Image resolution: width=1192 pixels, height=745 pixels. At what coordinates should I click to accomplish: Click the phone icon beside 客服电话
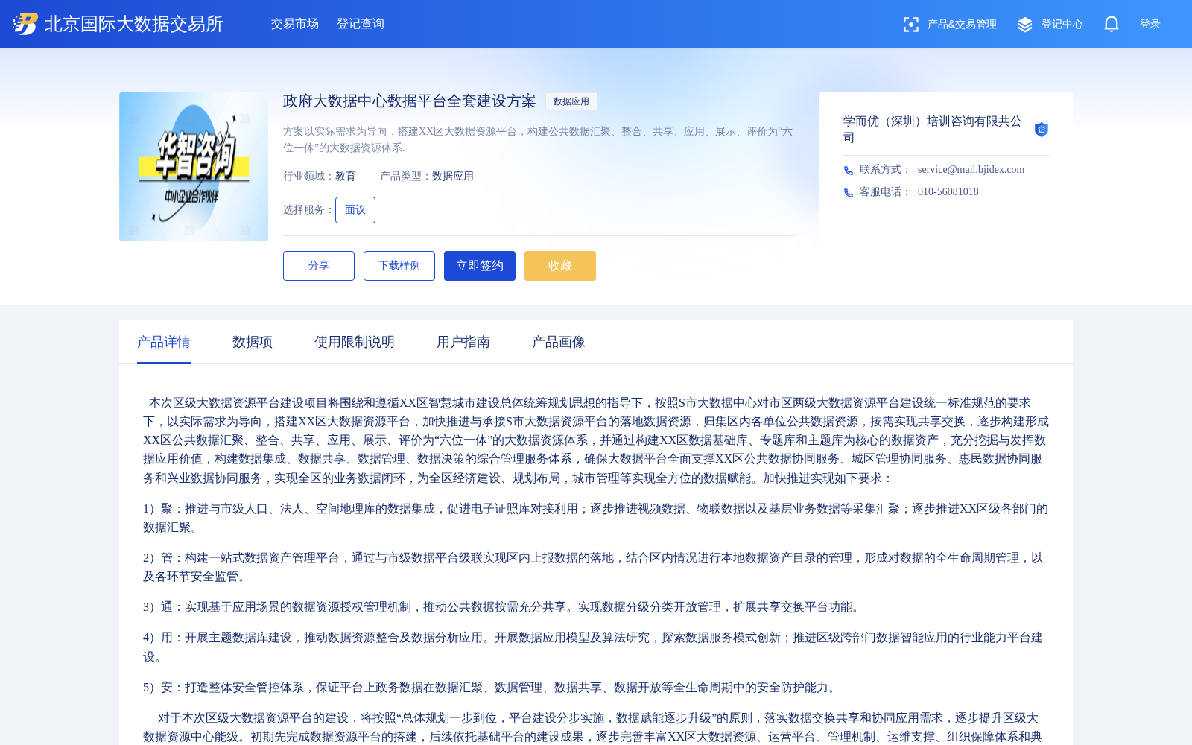point(849,193)
